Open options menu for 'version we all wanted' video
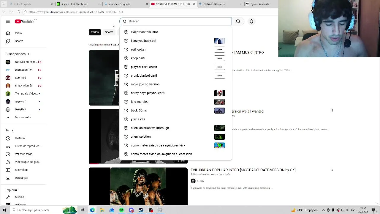The height and width of the screenshot is (214, 380). [x=332, y=111]
